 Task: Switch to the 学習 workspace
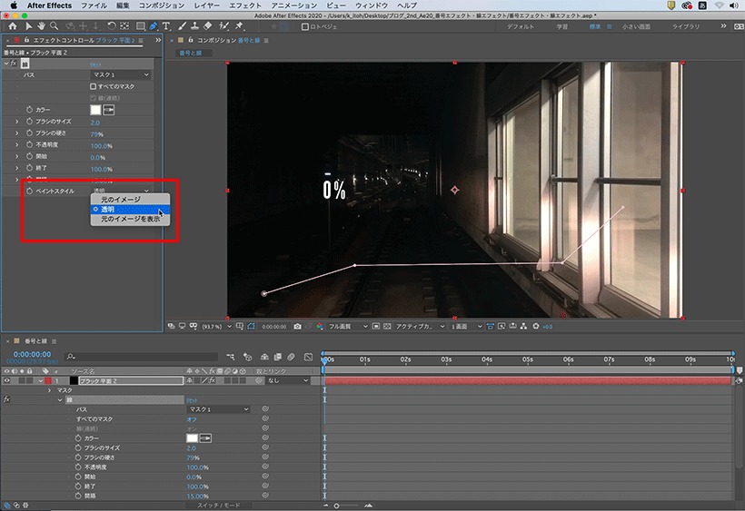(x=562, y=26)
